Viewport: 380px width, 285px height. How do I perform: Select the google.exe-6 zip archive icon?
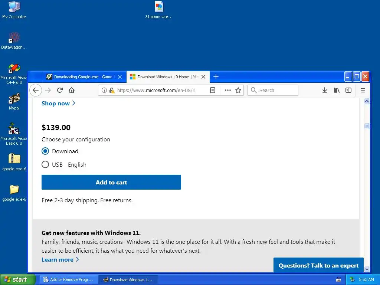(14, 162)
